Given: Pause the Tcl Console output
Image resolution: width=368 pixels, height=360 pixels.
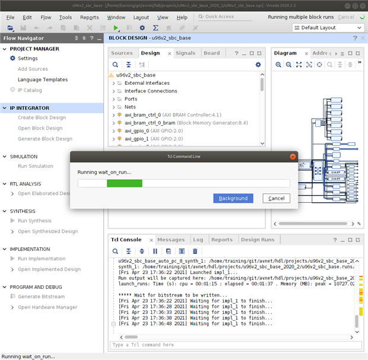Looking at the screenshot, I should coord(155,251).
